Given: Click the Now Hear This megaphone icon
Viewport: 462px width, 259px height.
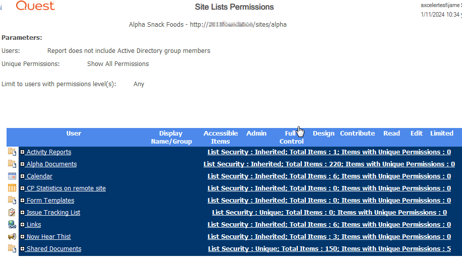Looking at the screenshot, I should (12, 236).
